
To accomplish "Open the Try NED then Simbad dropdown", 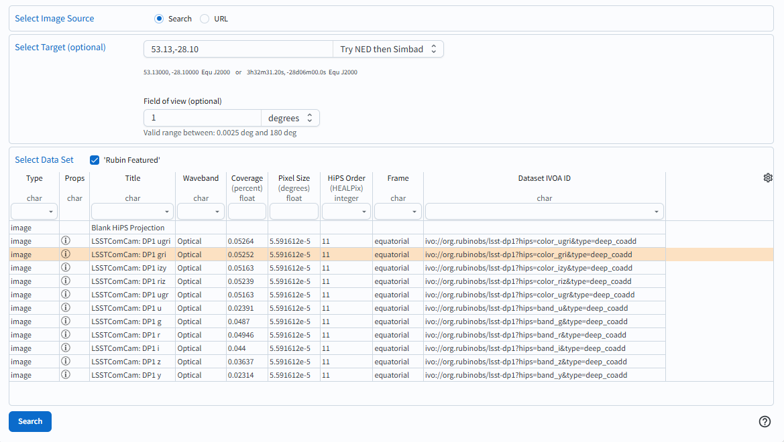I will (x=388, y=49).
